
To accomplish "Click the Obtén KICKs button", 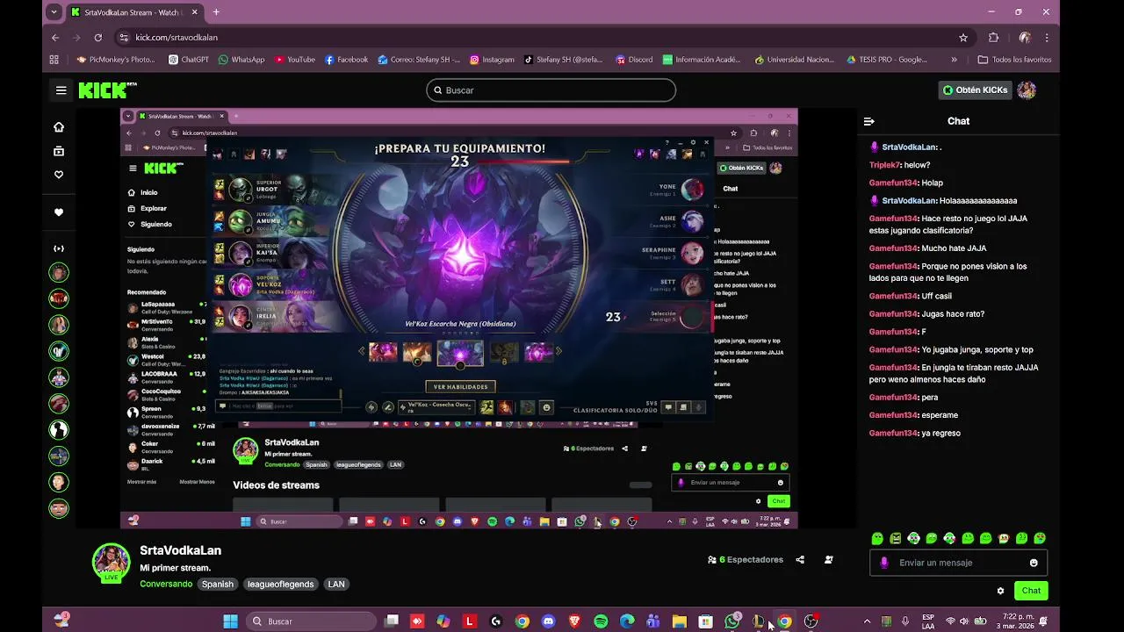I will coord(975,90).
